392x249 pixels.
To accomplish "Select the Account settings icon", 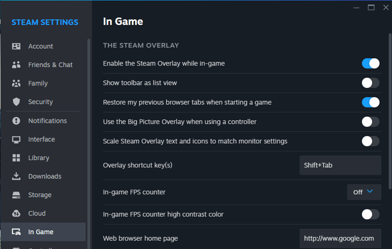I will [x=17, y=46].
